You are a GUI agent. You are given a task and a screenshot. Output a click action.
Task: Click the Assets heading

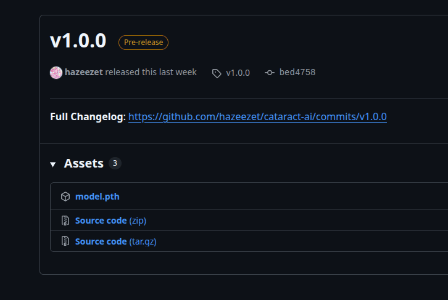[84, 163]
